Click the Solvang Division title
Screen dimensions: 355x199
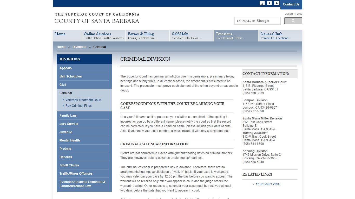[255, 151]
